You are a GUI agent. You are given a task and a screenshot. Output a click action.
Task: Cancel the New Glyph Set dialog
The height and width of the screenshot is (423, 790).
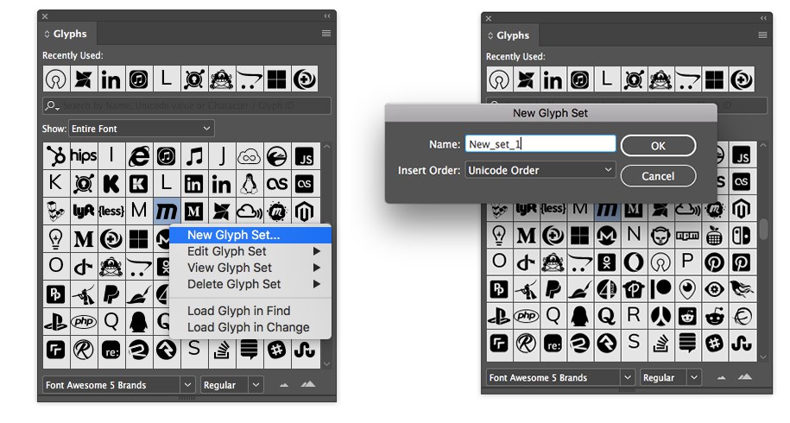click(659, 176)
